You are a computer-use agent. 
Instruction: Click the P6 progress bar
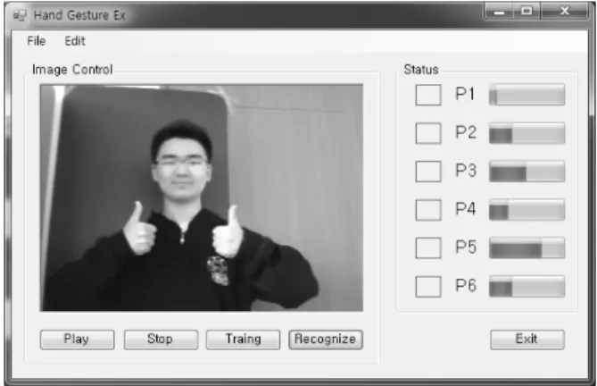pos(527,286)
